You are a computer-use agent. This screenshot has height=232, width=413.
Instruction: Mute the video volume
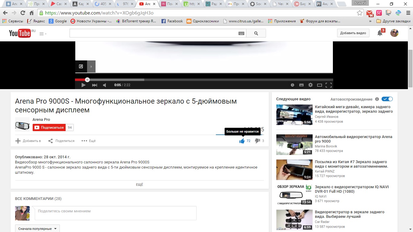point(105,85)
